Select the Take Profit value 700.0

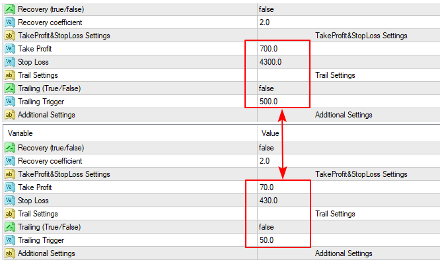[268, 49]
